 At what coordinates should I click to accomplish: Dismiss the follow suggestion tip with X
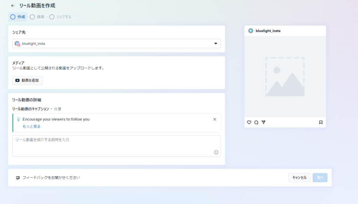pos(215,119)
